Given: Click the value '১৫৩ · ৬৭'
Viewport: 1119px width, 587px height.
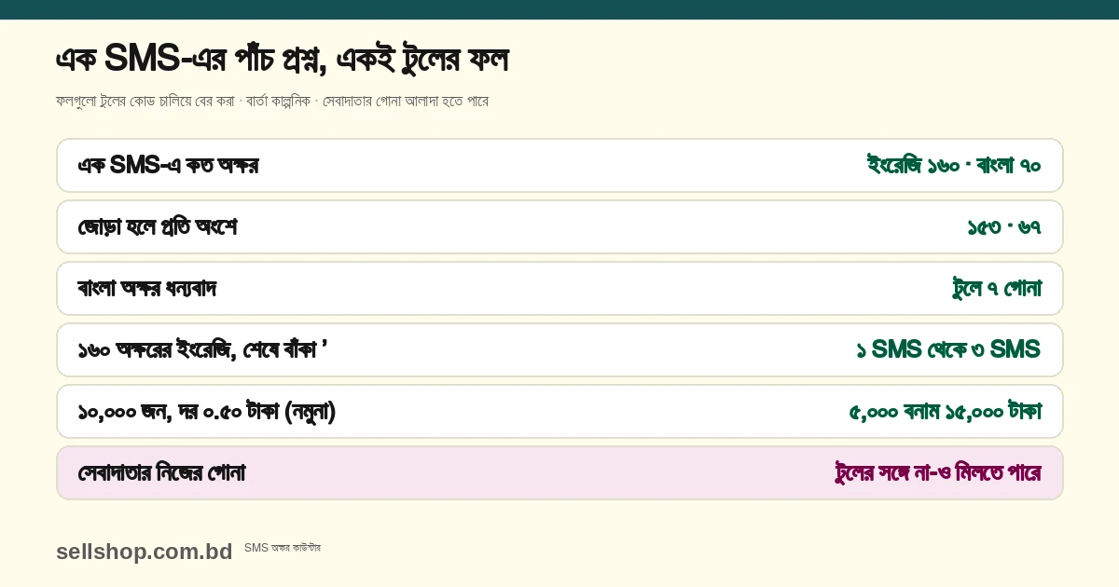Looking at the screenshot, I should coord(1004,227).
